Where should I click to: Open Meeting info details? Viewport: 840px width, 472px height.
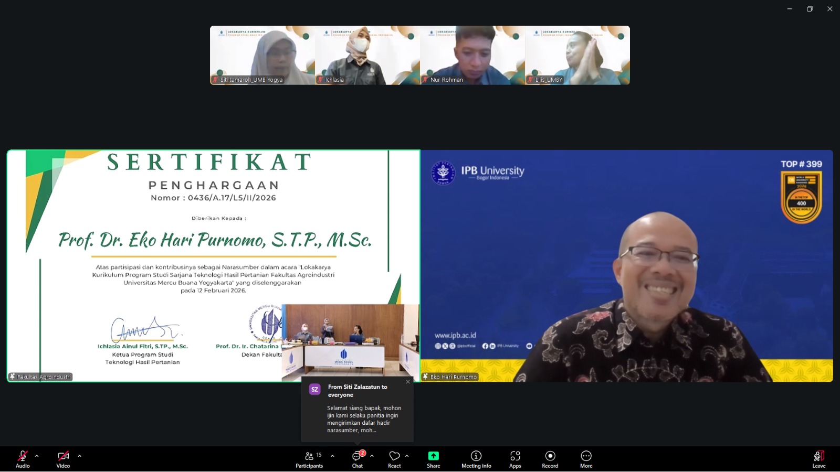point(476,458)
